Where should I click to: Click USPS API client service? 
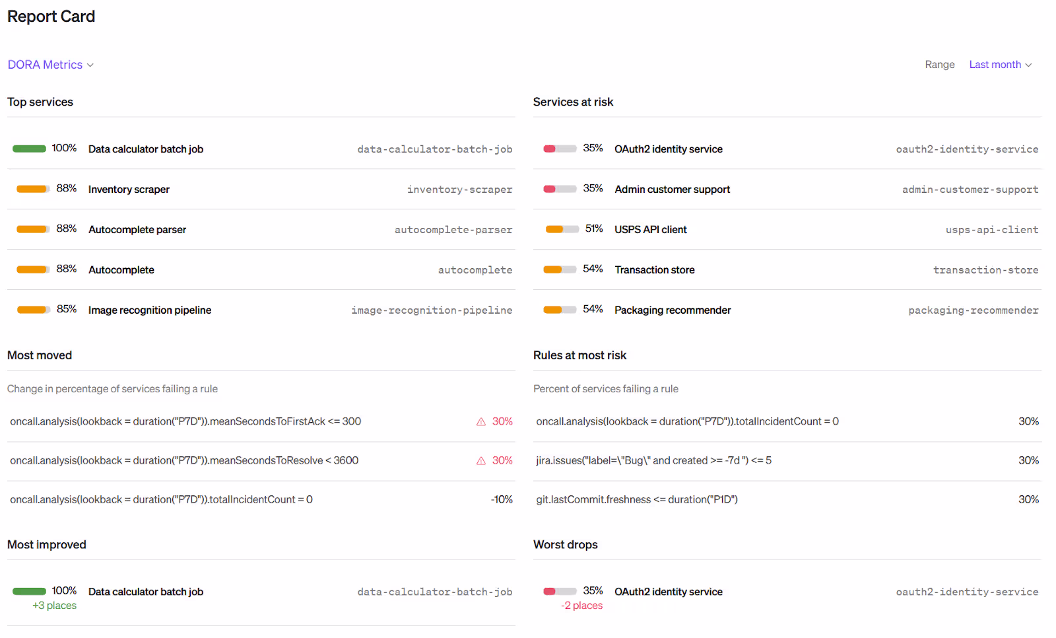(x=650, y=230)
